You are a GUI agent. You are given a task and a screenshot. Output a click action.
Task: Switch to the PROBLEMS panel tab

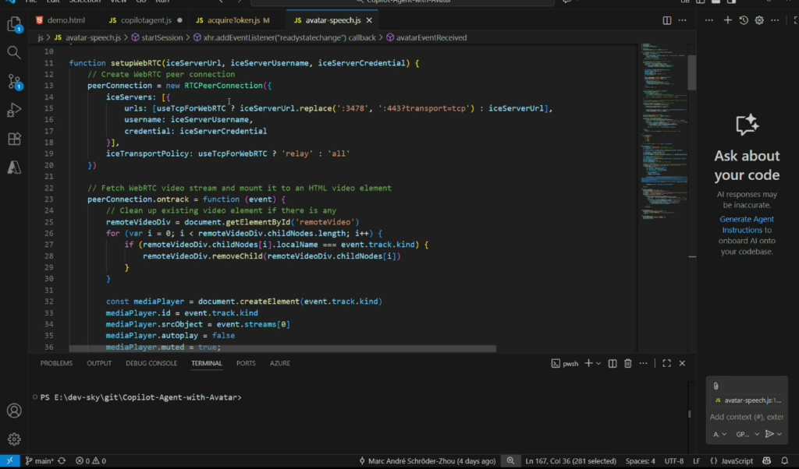coord(56,363)
